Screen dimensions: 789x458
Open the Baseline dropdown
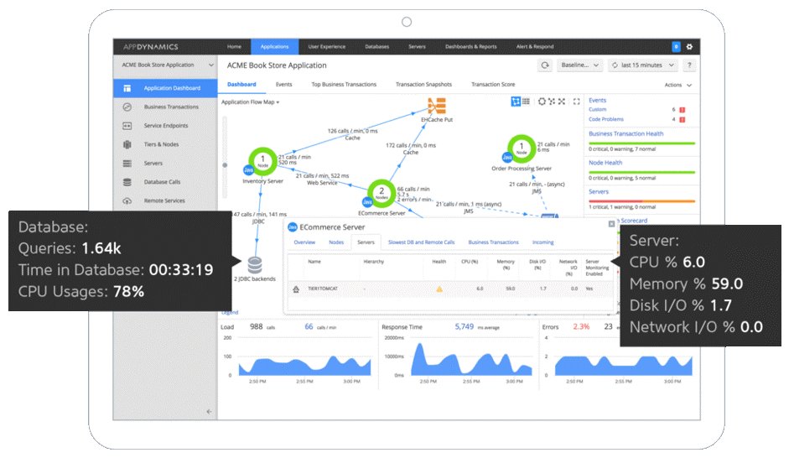pyautogui.click(x=579, y=65)
